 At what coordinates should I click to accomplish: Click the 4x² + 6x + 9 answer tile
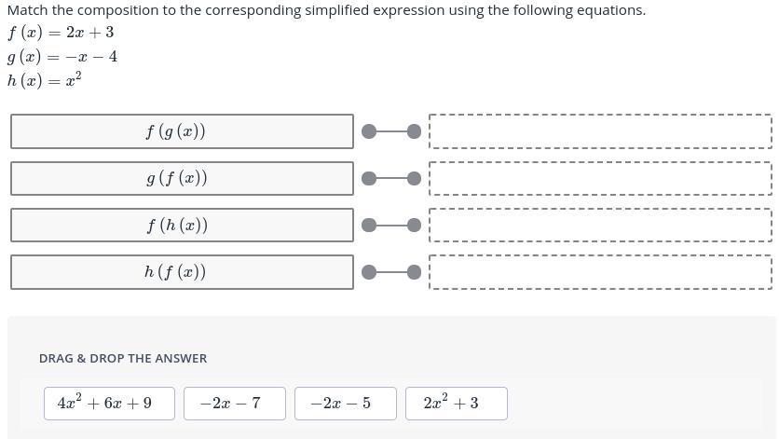pos(103,404)
